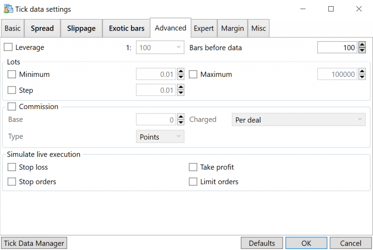Click the Tick data settings title bar icon
This screenshot has width=373, height=250.
7,9
